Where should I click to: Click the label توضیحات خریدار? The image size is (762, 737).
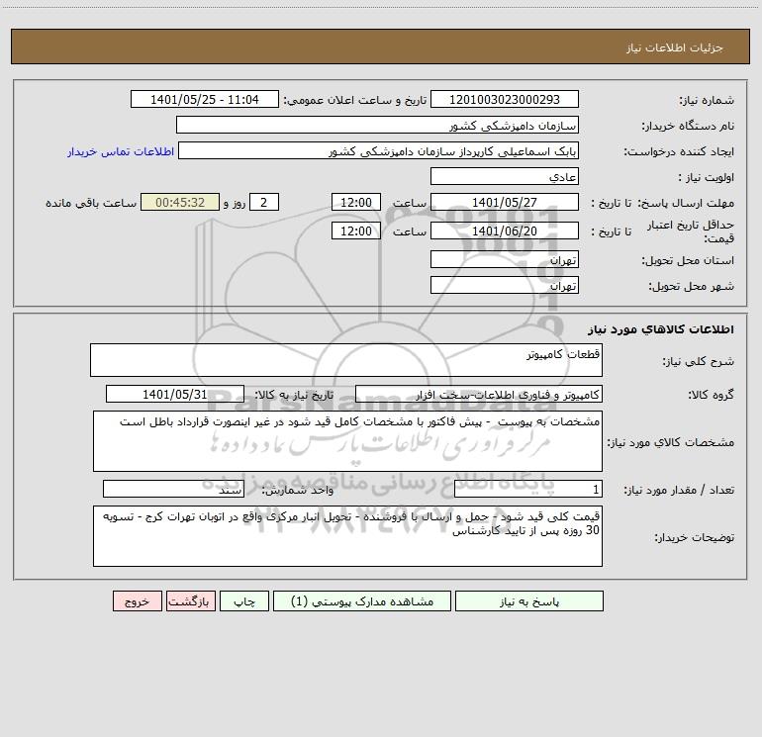[695, 538]
